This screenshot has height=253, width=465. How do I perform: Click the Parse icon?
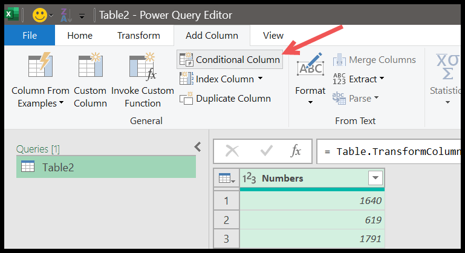tap(339, 98)
